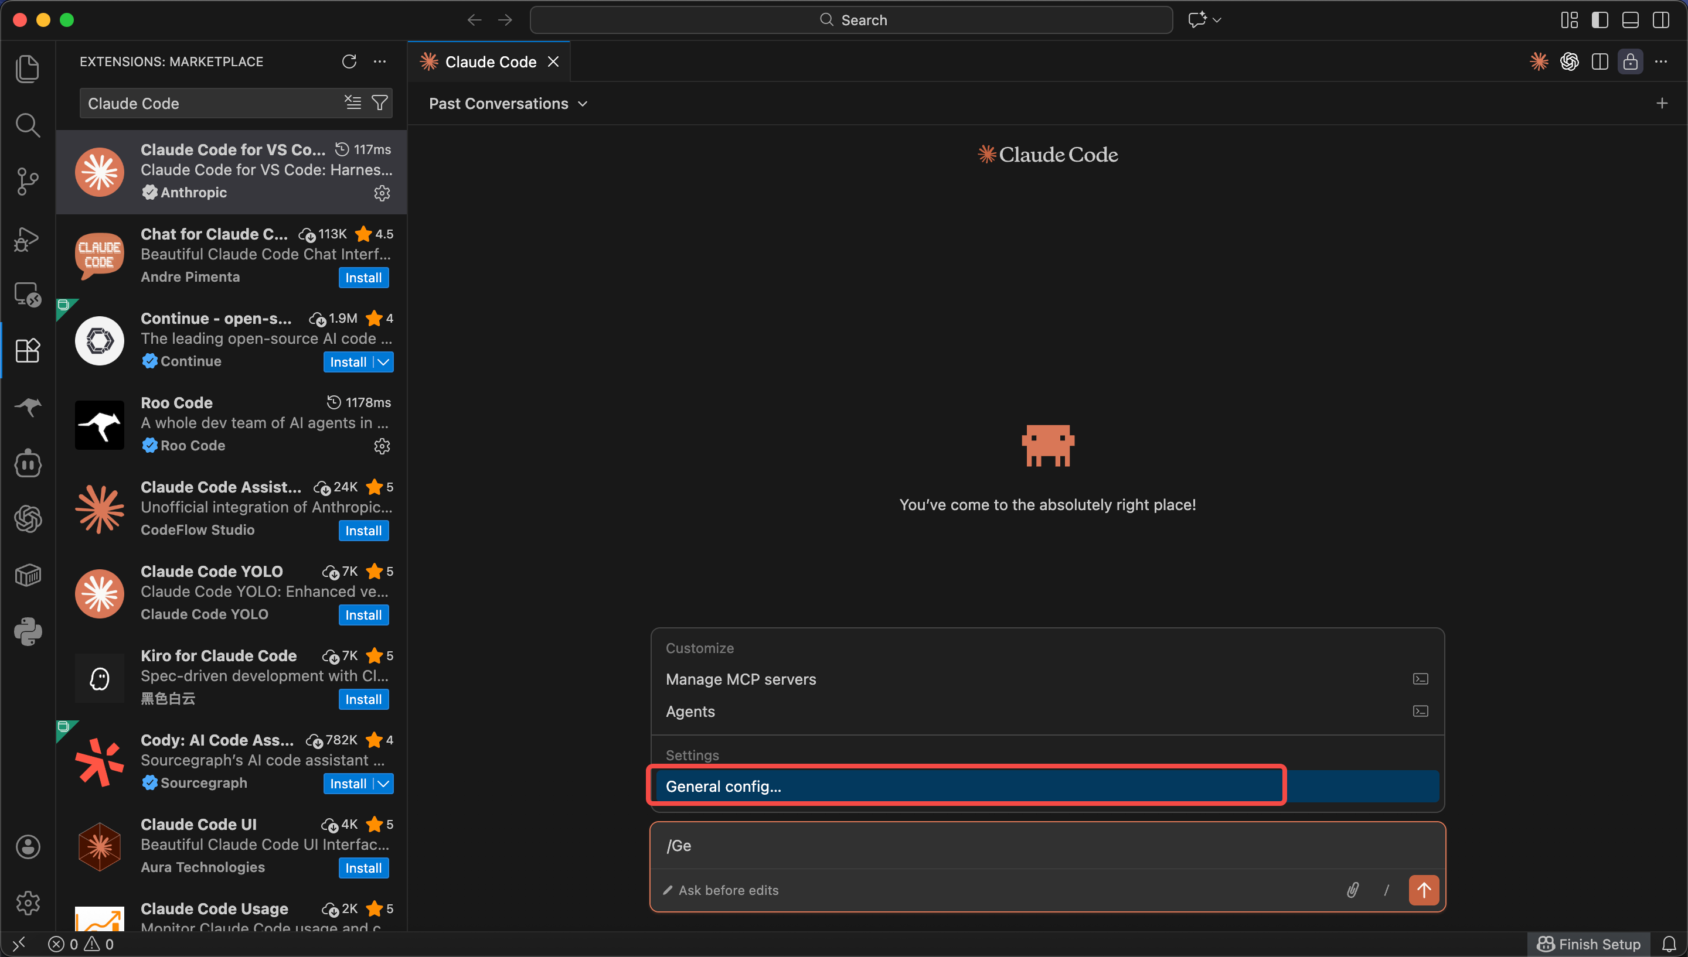The image size is (1688, 957).
Task: Focus the chat prompt input with /Ge
Action: point(1047,845)
